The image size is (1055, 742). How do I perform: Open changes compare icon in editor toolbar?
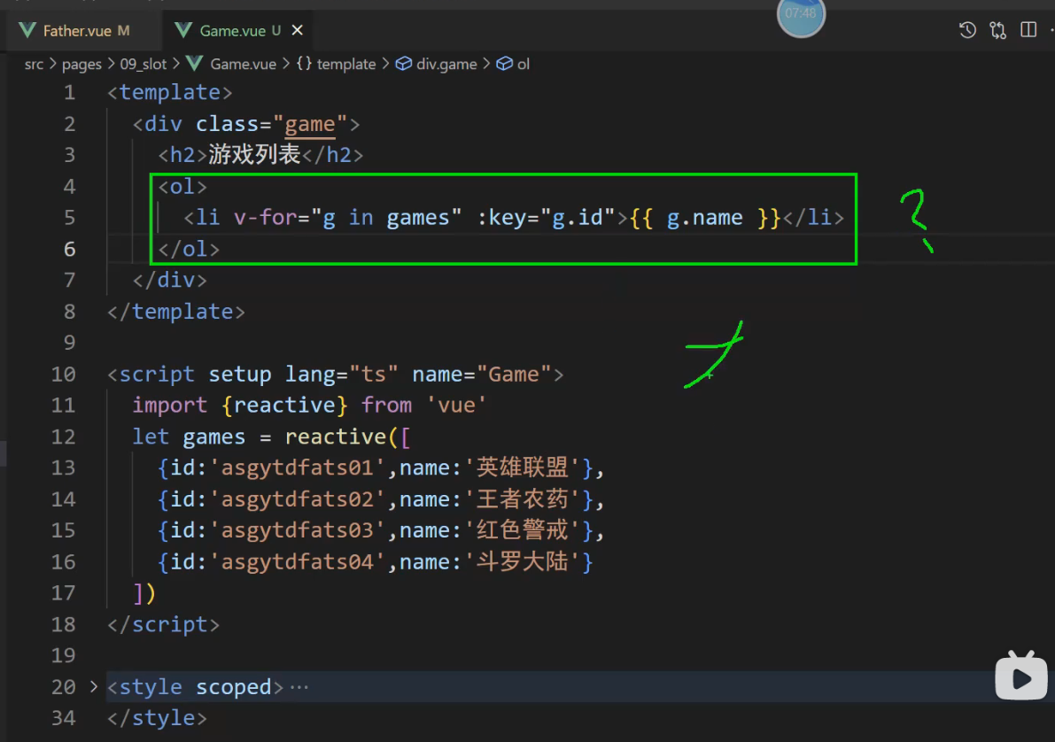(x=997, y=29)
